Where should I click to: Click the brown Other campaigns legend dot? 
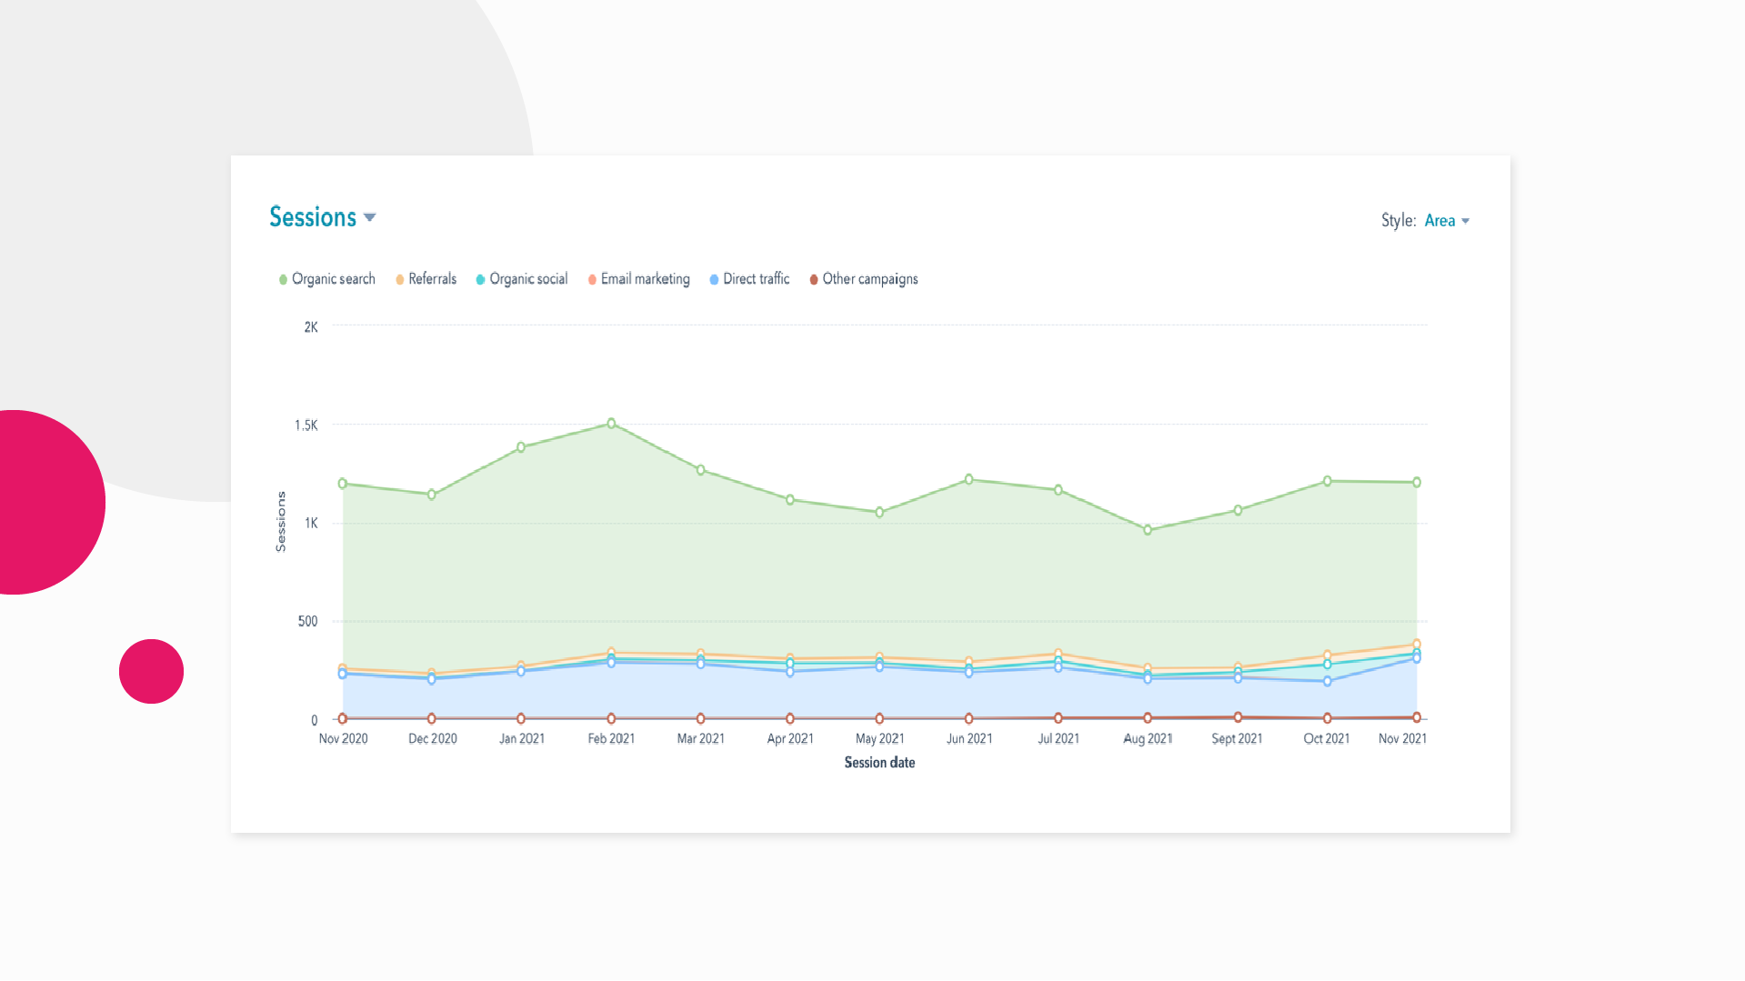[814, 280]
